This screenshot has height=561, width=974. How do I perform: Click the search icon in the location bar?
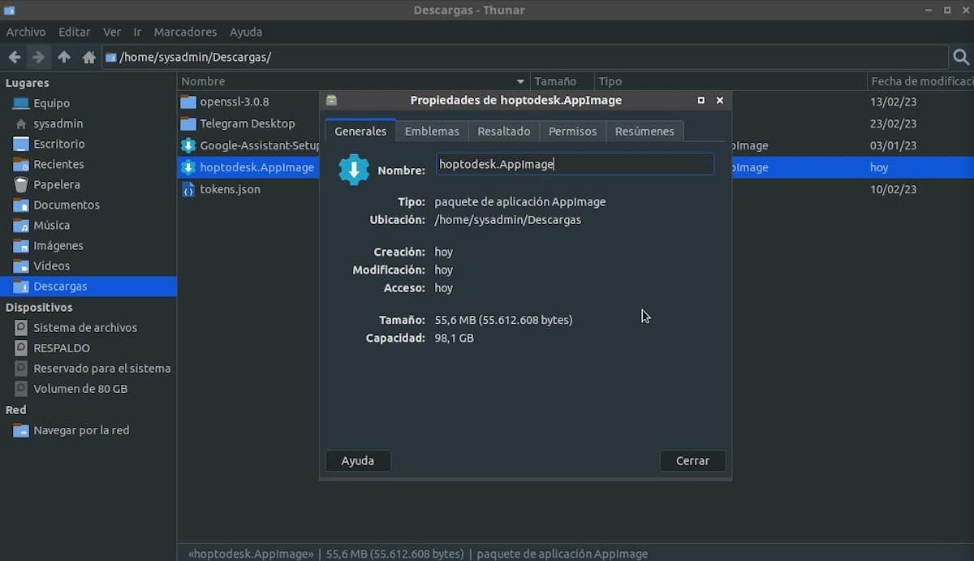pos(961,57)
